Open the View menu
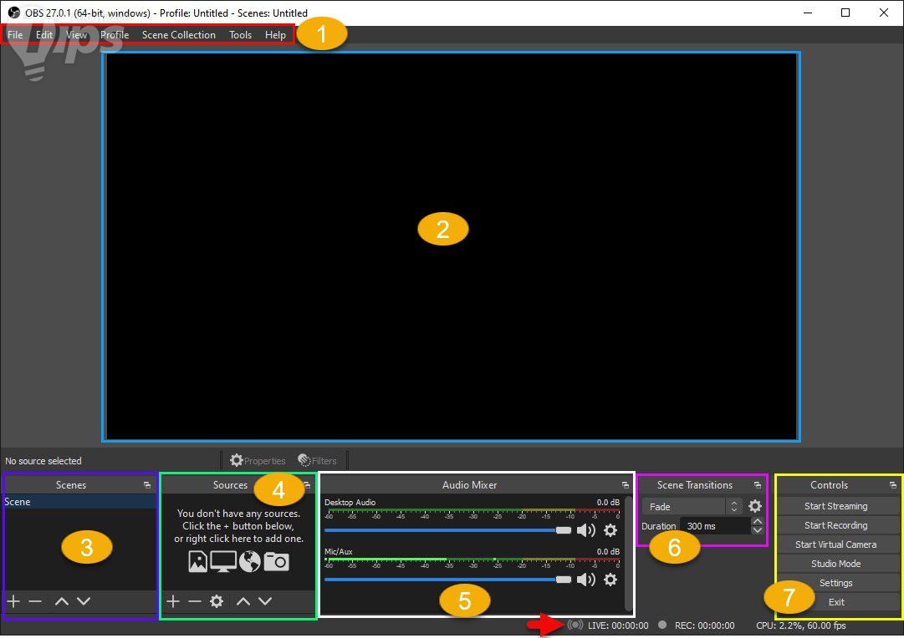 (x=76, y=34)
